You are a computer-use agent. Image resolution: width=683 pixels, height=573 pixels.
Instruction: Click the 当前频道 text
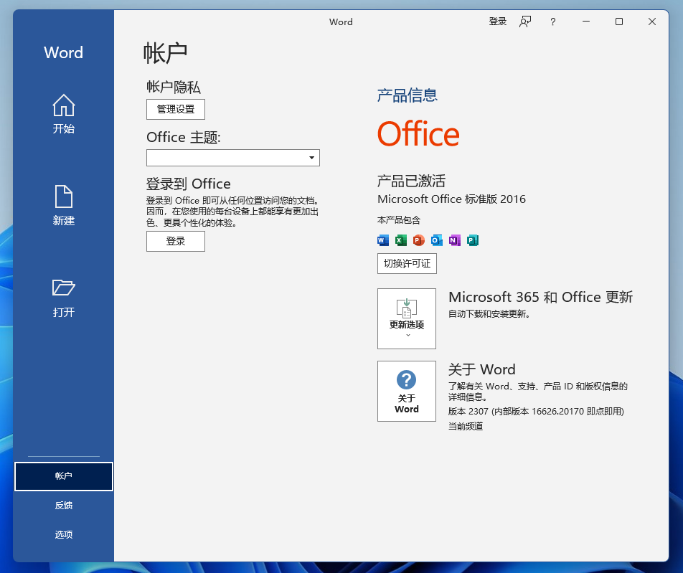point(466,426)
